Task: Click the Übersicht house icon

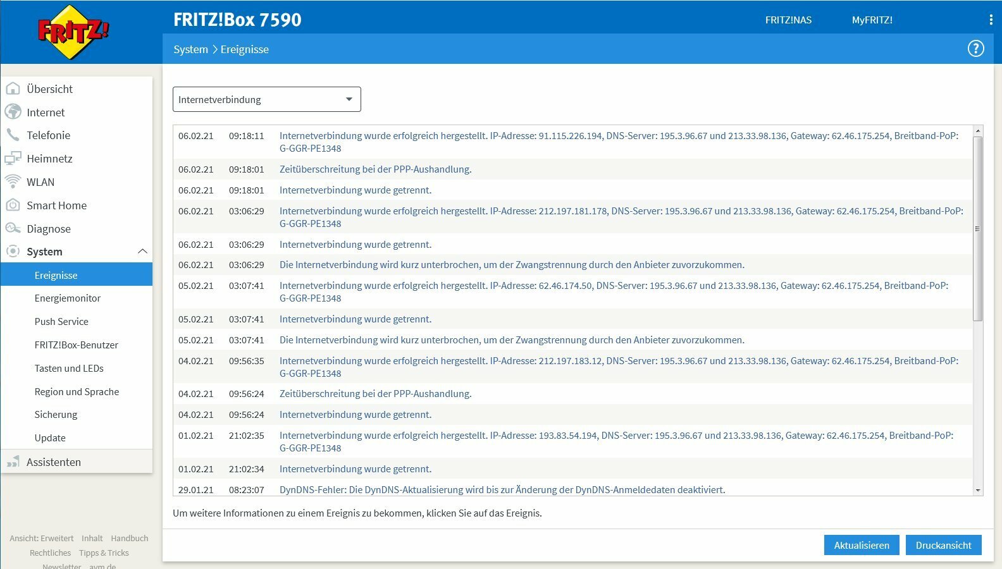Action: 13,89
